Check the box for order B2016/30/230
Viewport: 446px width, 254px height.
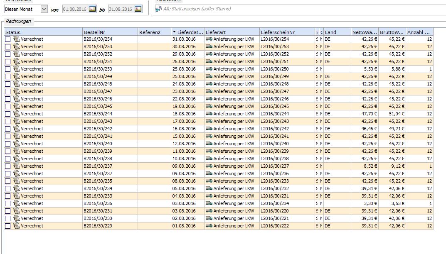click(x=7, y=218)
